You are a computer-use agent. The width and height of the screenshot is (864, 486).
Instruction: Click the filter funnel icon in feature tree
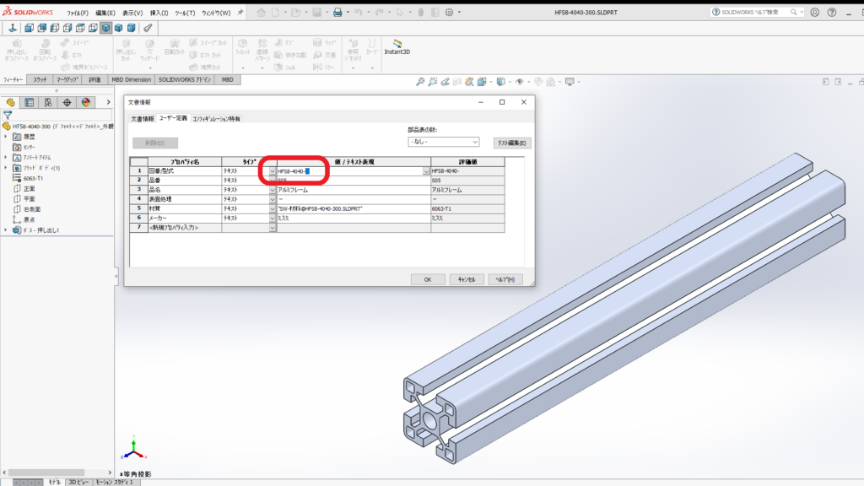point(8,115)
